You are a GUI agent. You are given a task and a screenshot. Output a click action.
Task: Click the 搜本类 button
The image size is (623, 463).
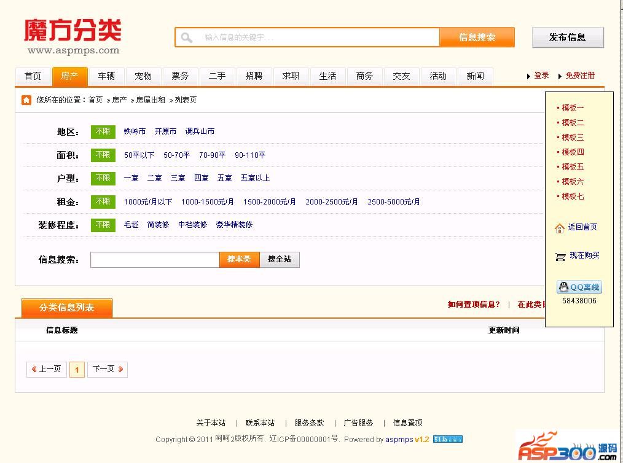click(x=239, y=260)
